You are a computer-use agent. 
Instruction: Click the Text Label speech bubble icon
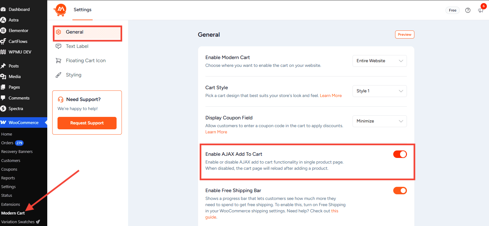58,46
